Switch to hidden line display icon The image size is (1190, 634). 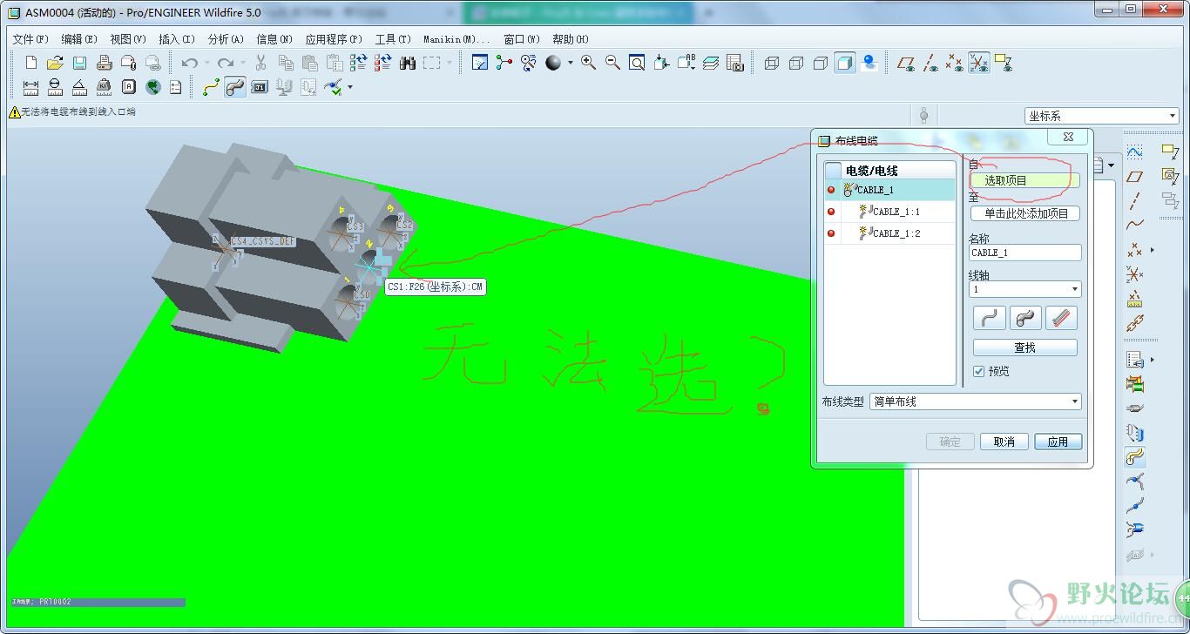point(796,63)
